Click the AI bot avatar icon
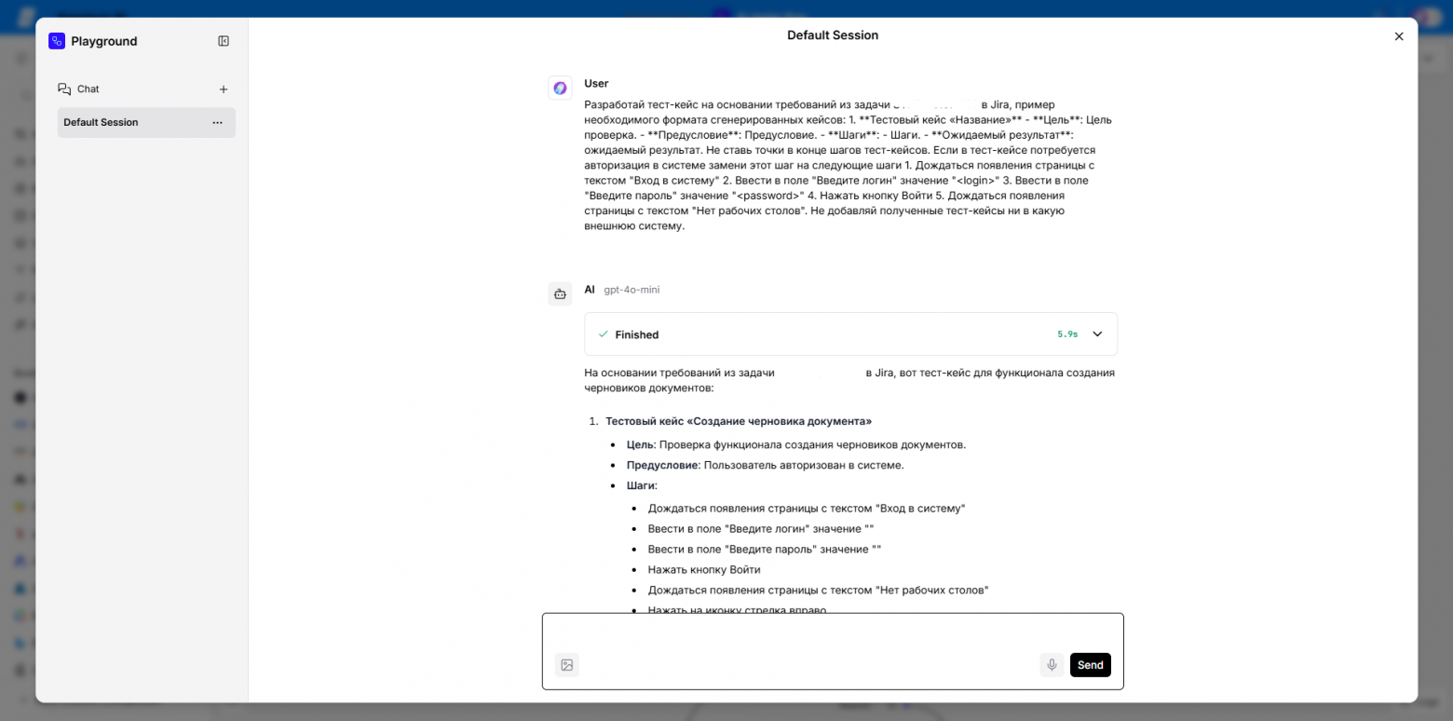1453x721 pixels. point(560,293)
